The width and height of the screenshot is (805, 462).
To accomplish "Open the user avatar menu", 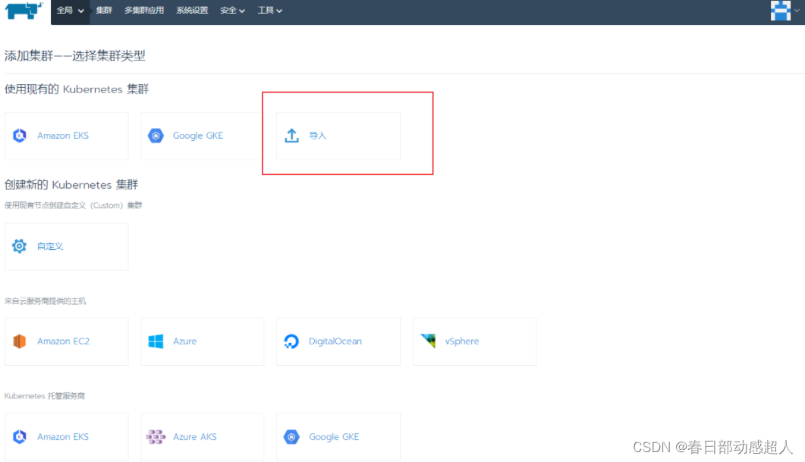I will point(781,11).
